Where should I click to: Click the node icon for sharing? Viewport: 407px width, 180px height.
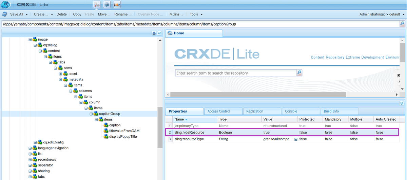(35, 171)
